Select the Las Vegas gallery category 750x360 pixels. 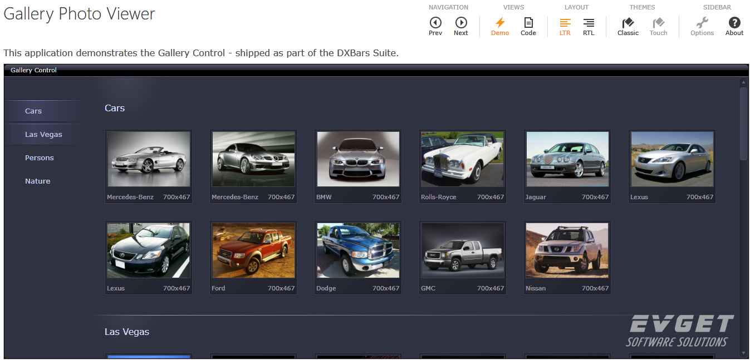coord(43,135)
